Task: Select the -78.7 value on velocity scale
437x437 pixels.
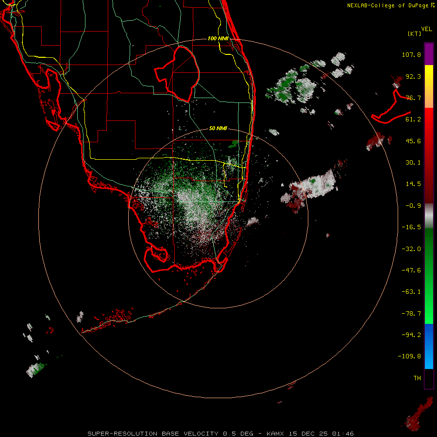Action: [411, 314]
